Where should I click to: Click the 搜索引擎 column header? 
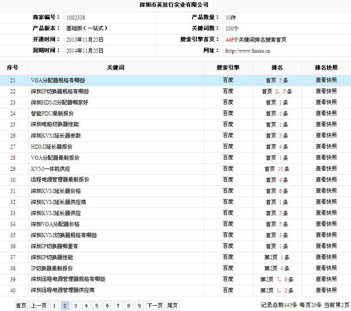tap(228, 67)
